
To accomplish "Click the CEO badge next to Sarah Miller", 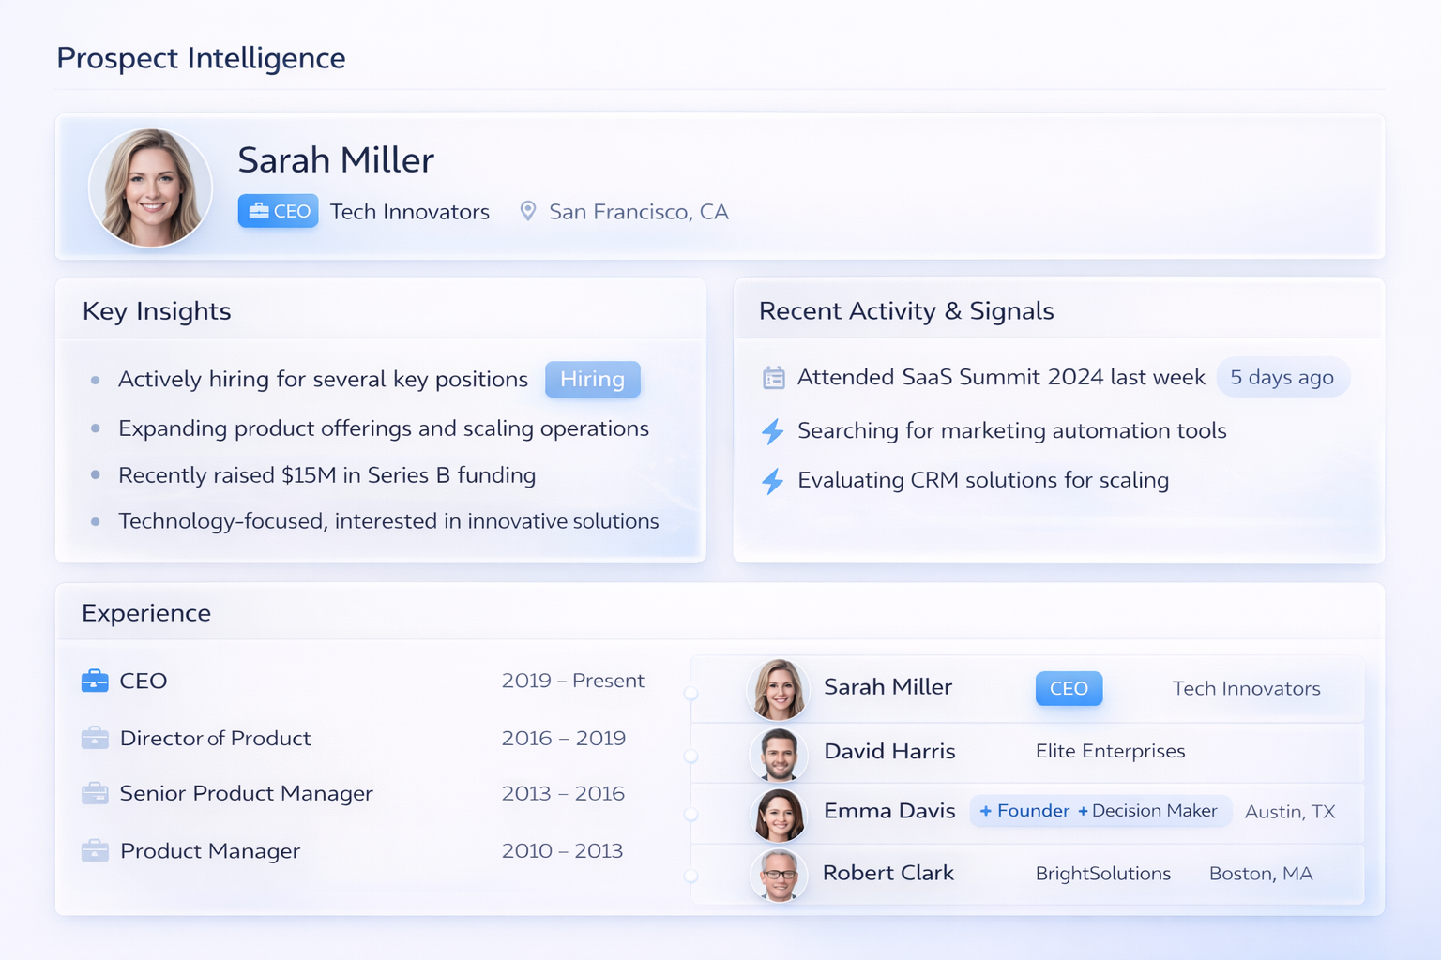I will click(x=1069, y=688).
